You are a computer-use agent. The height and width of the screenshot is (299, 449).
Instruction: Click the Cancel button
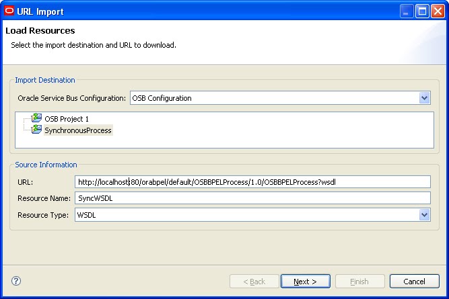(x=414, y=282)
